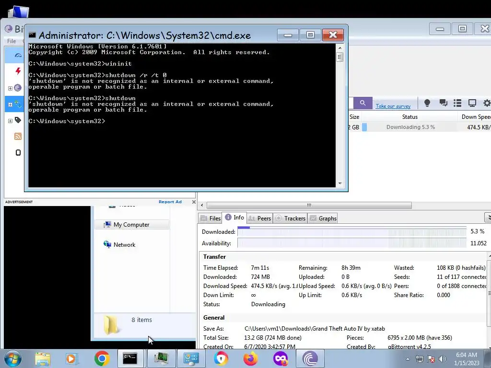The height and width of the screenshot is (368, 491).
Task: Open Google Chrome from the taskbar
Action: [x=102, y=358]
